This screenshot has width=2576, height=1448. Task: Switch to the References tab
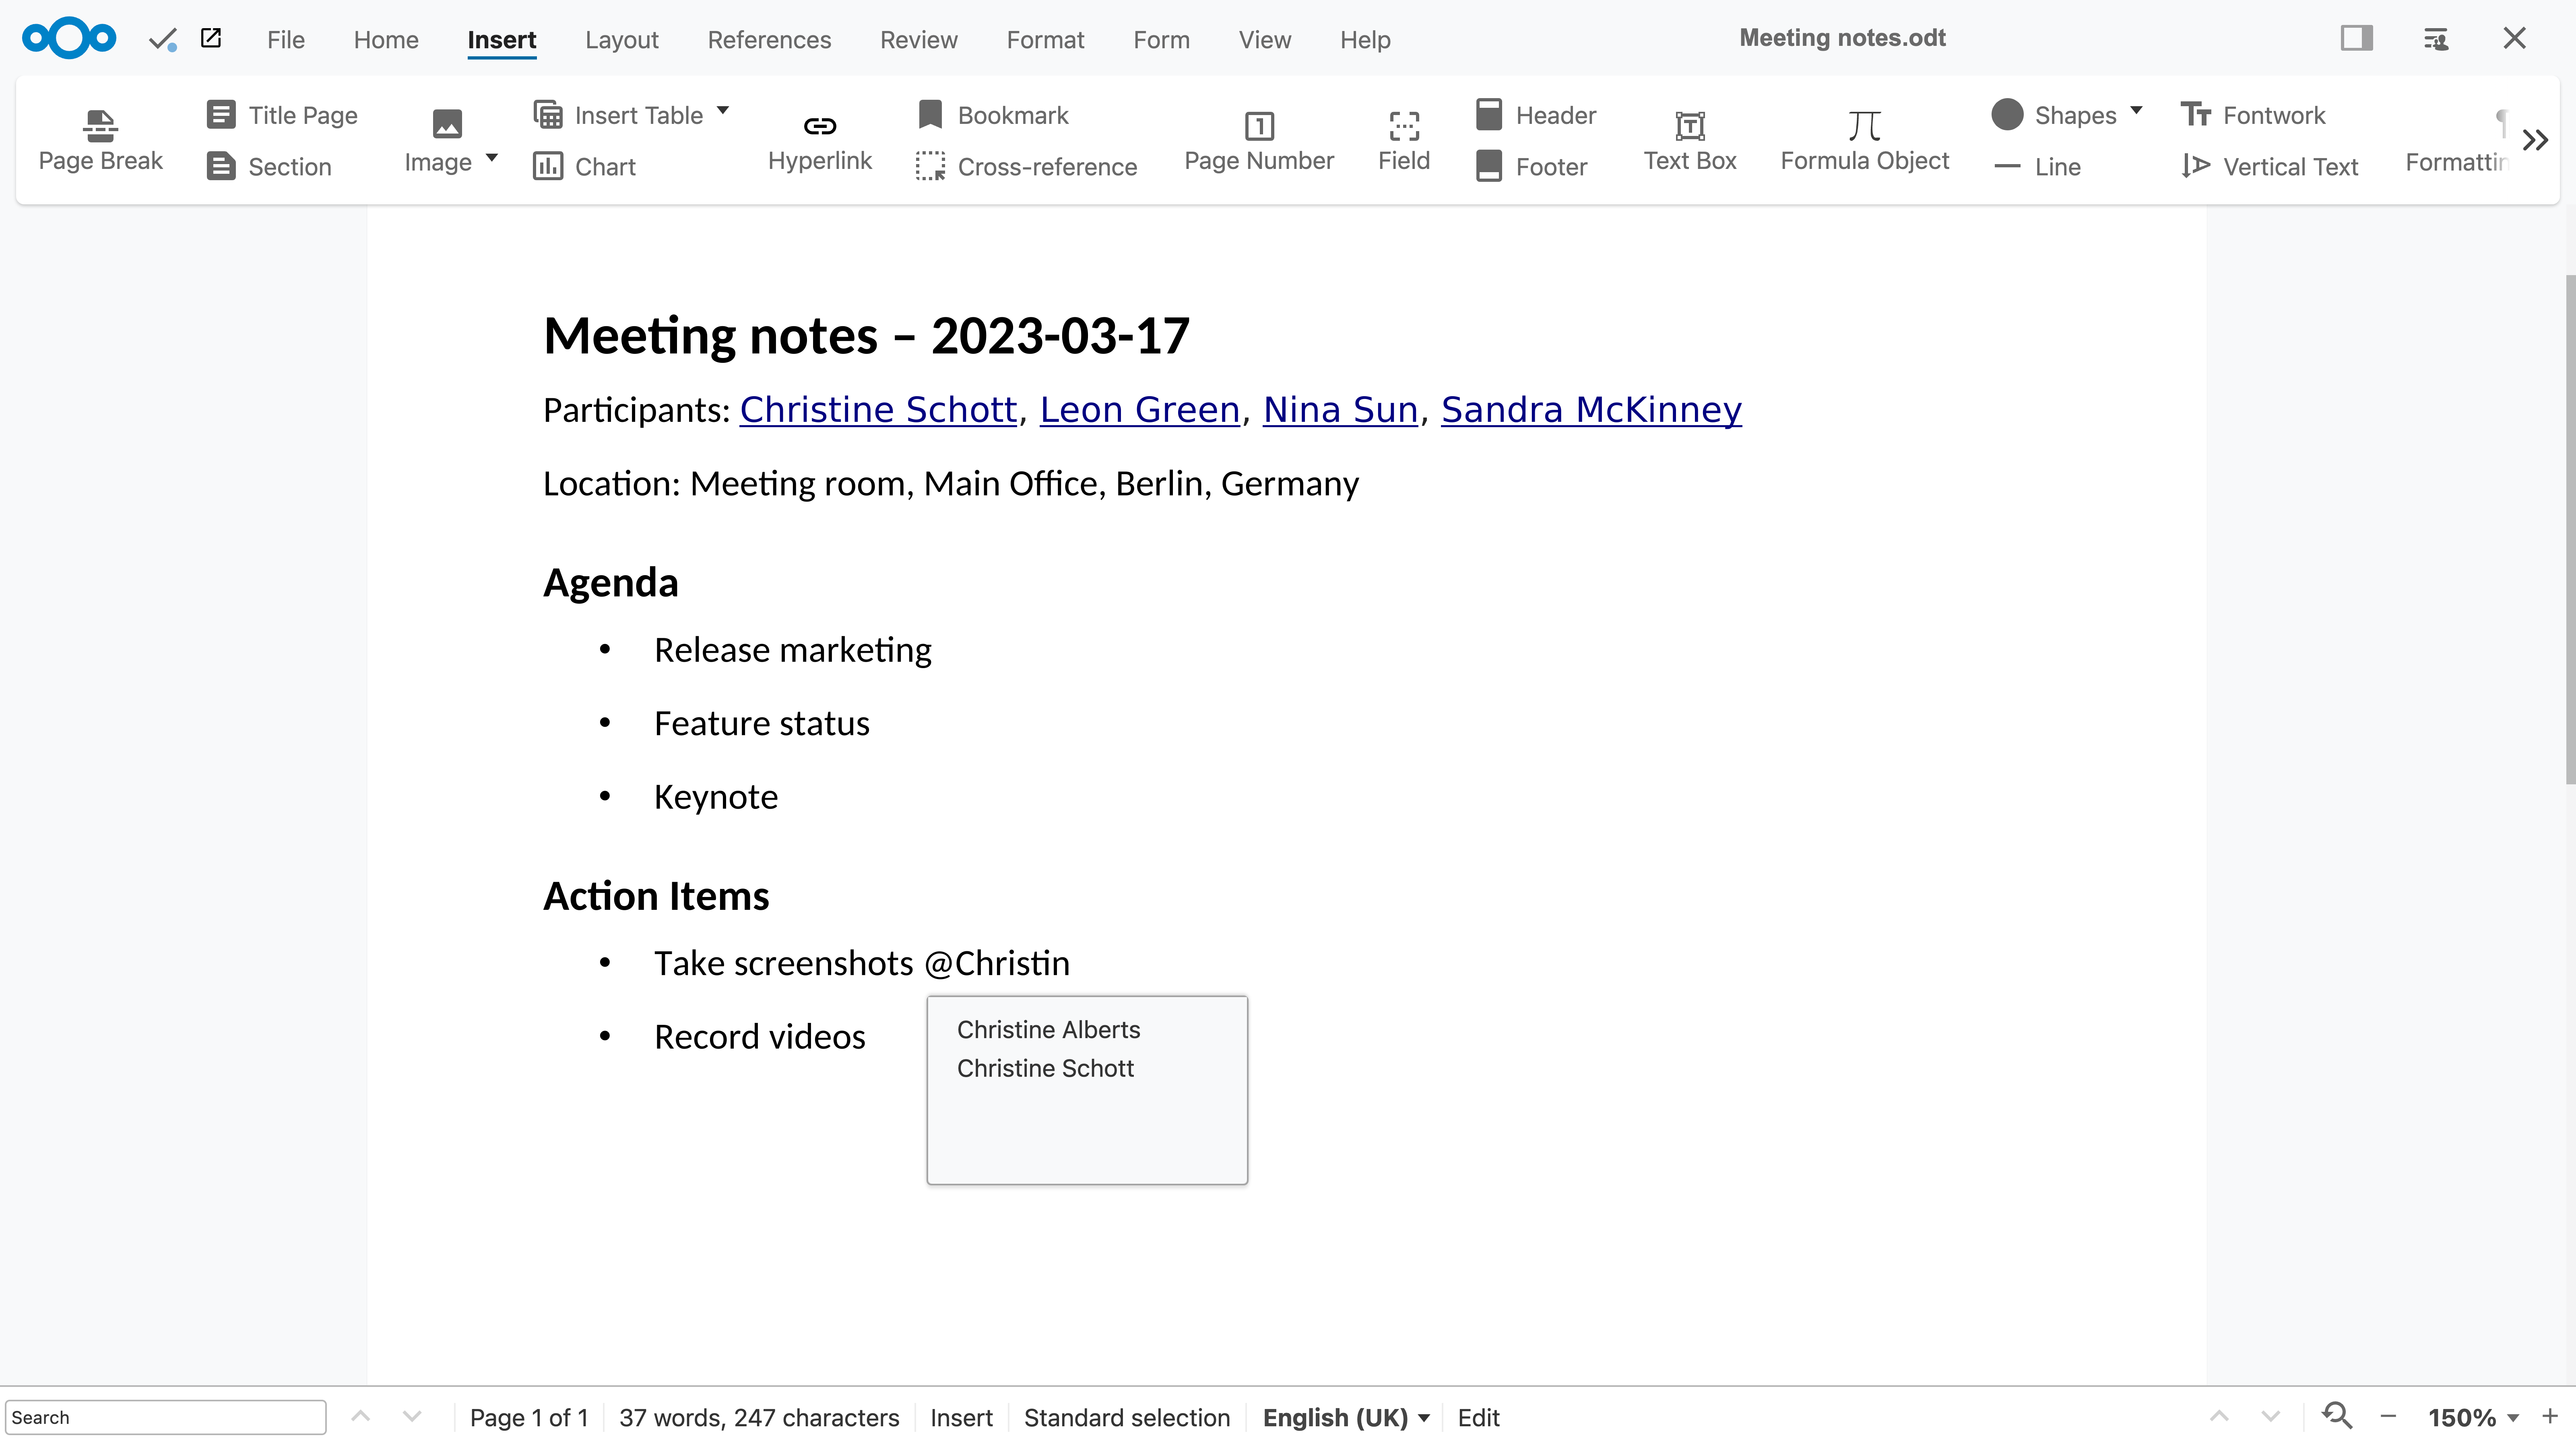(x=769, y=39)
